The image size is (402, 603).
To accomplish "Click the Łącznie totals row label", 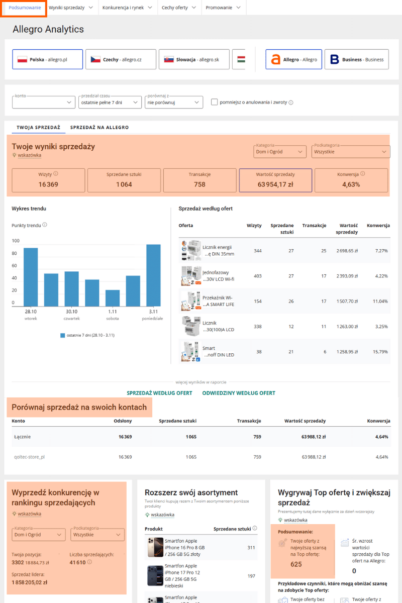I will click(x=22, y=437).
